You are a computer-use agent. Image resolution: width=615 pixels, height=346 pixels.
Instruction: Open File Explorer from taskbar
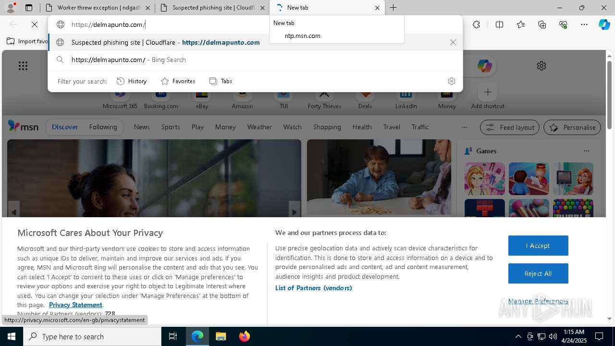(221, 336)
